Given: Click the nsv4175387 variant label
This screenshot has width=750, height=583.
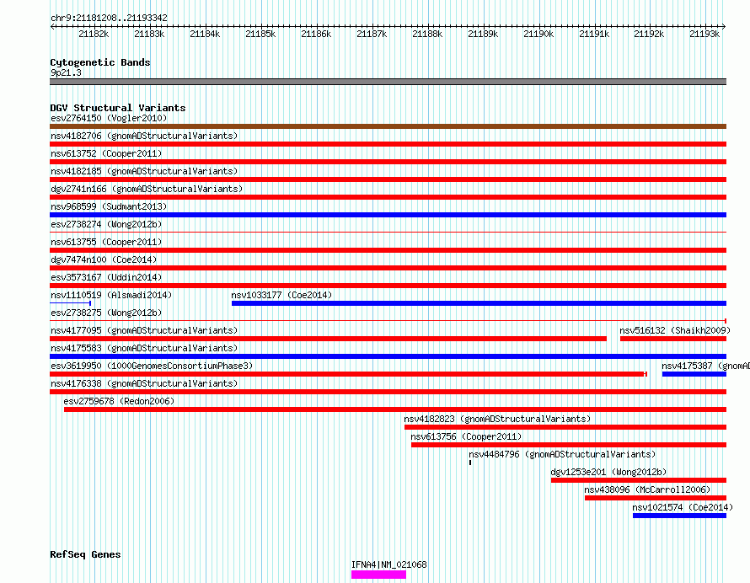Looking at the screenshot, I should [705, 366].
